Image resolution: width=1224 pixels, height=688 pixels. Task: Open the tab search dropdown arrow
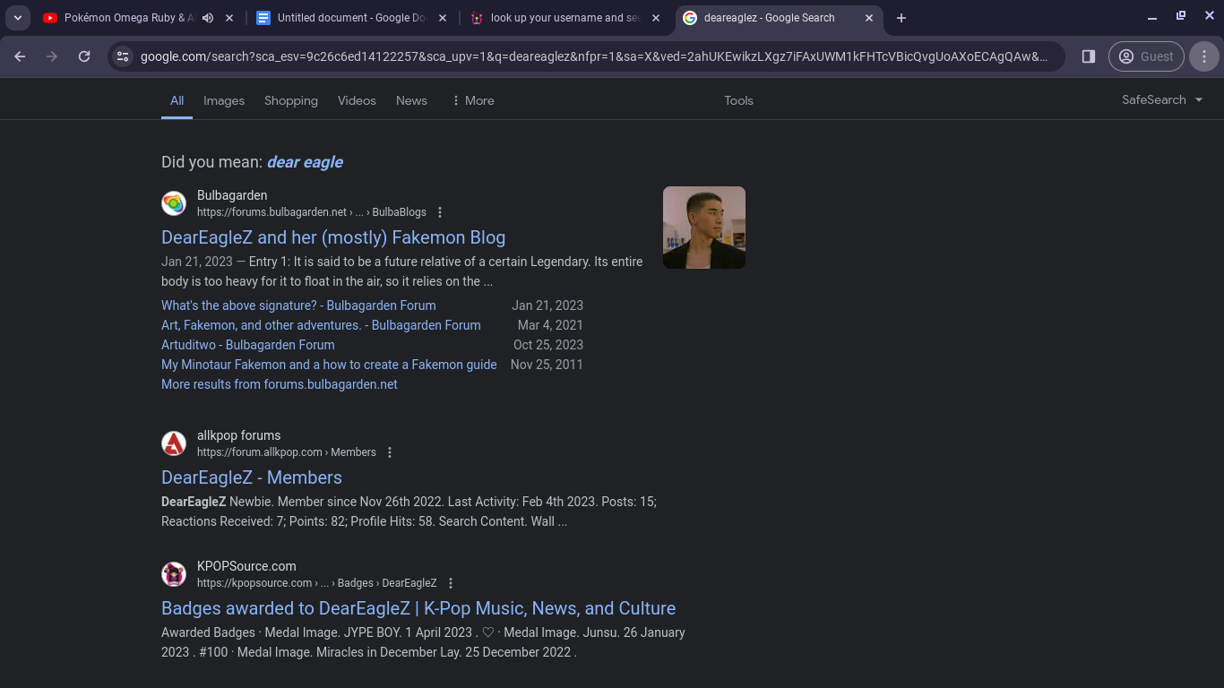tap(18, 18)
